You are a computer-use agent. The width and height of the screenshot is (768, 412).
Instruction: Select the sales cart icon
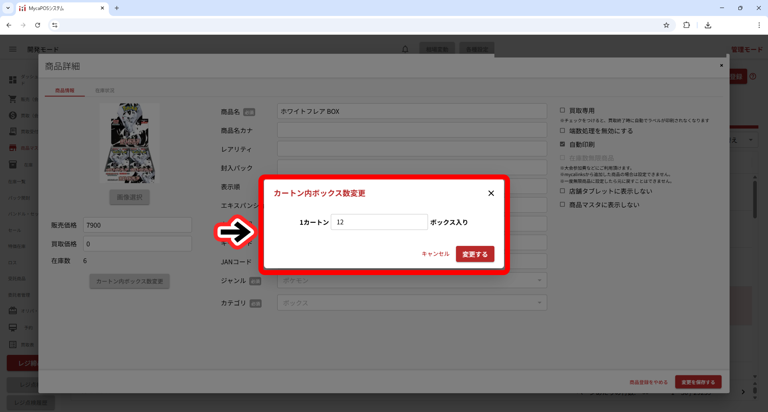(x=13, y=99)
